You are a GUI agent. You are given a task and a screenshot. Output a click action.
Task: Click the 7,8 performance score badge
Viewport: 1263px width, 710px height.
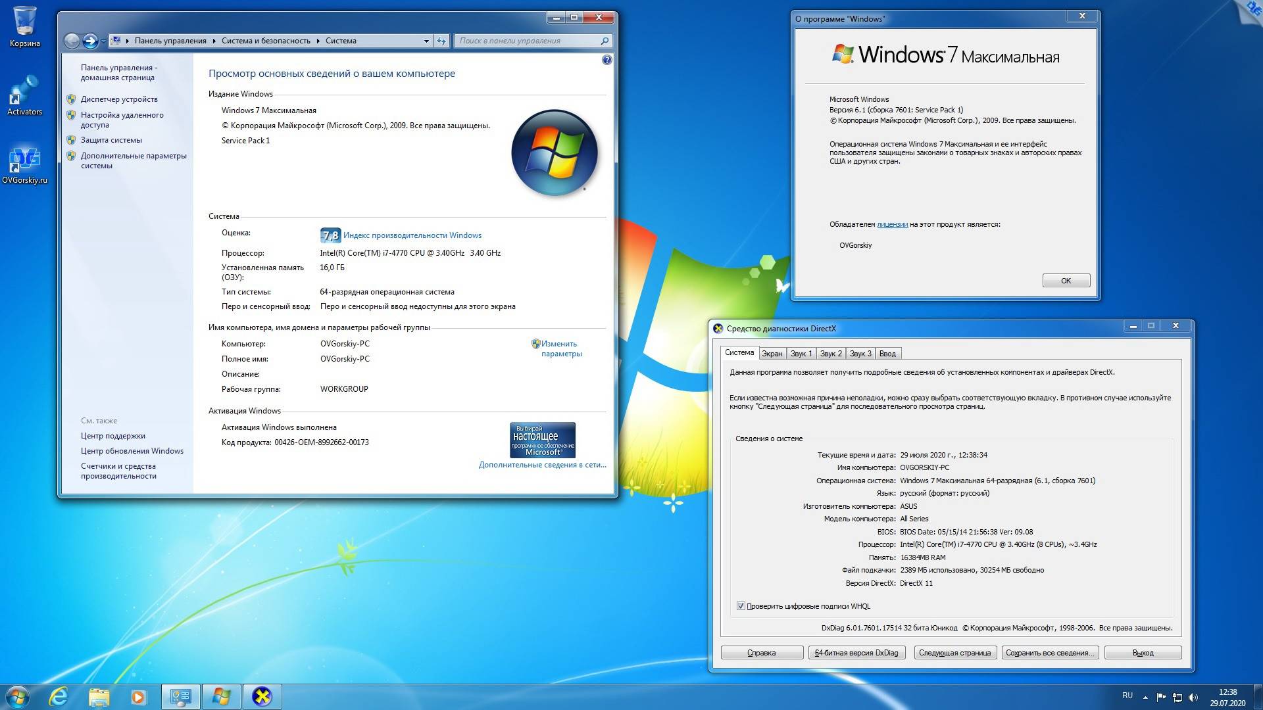coord(330,235)
